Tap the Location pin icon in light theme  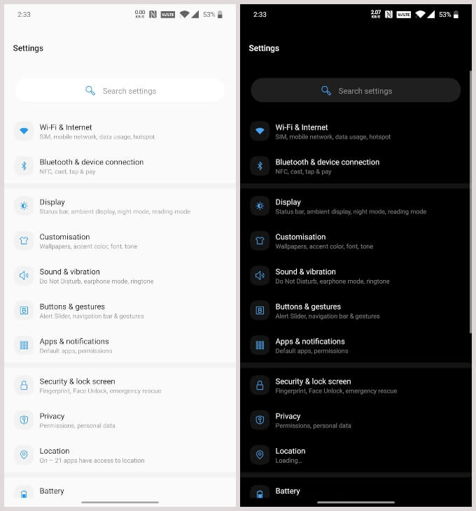coord(24,454)
